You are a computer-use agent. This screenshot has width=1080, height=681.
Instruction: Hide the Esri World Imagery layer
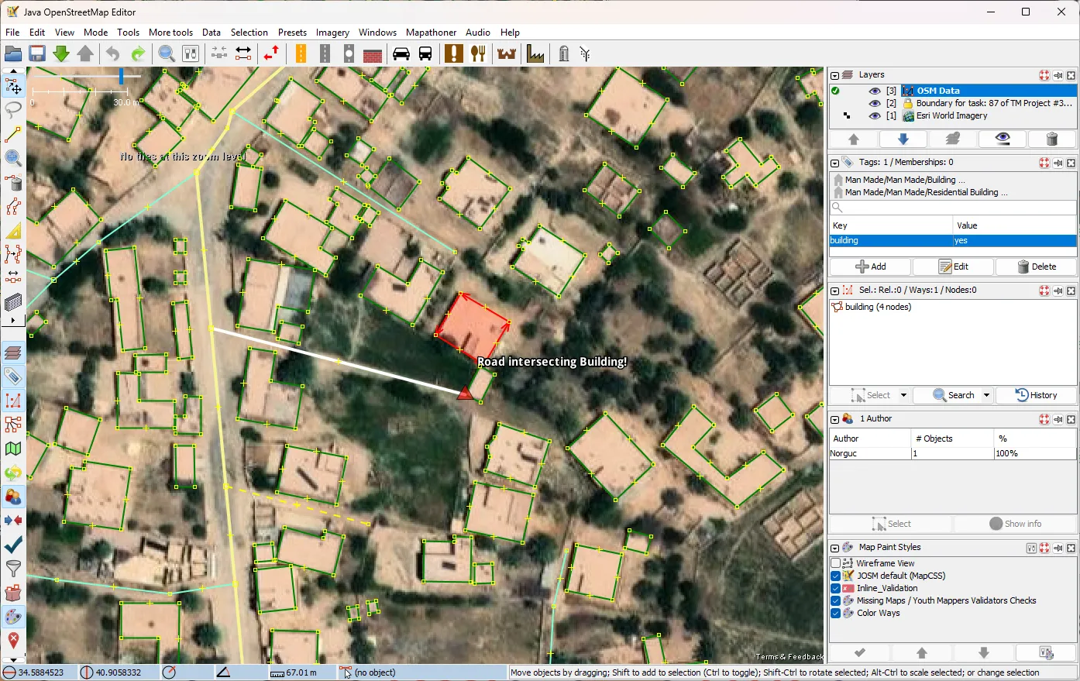(875, 115)
